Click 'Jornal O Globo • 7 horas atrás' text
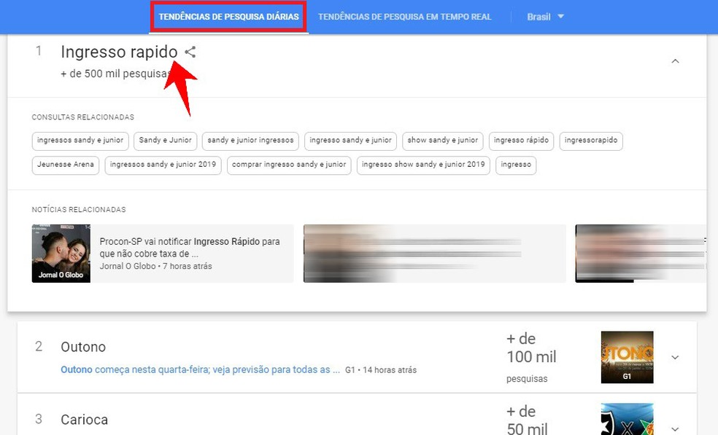 point(155,266)
